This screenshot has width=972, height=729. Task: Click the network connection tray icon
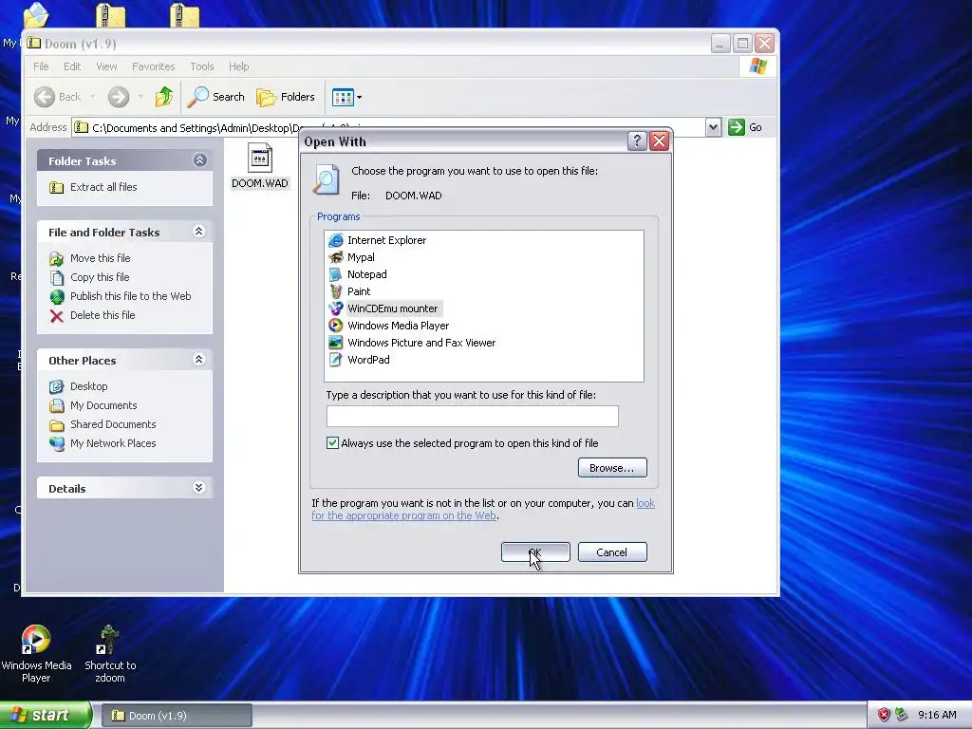(x=902, y=715)
